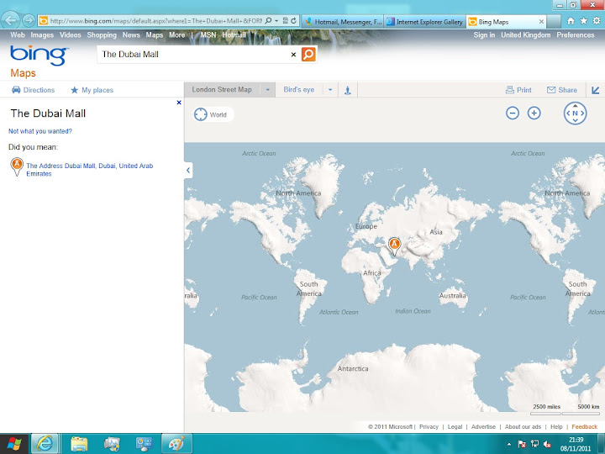Click the orange Bing search button

(308, 54)
